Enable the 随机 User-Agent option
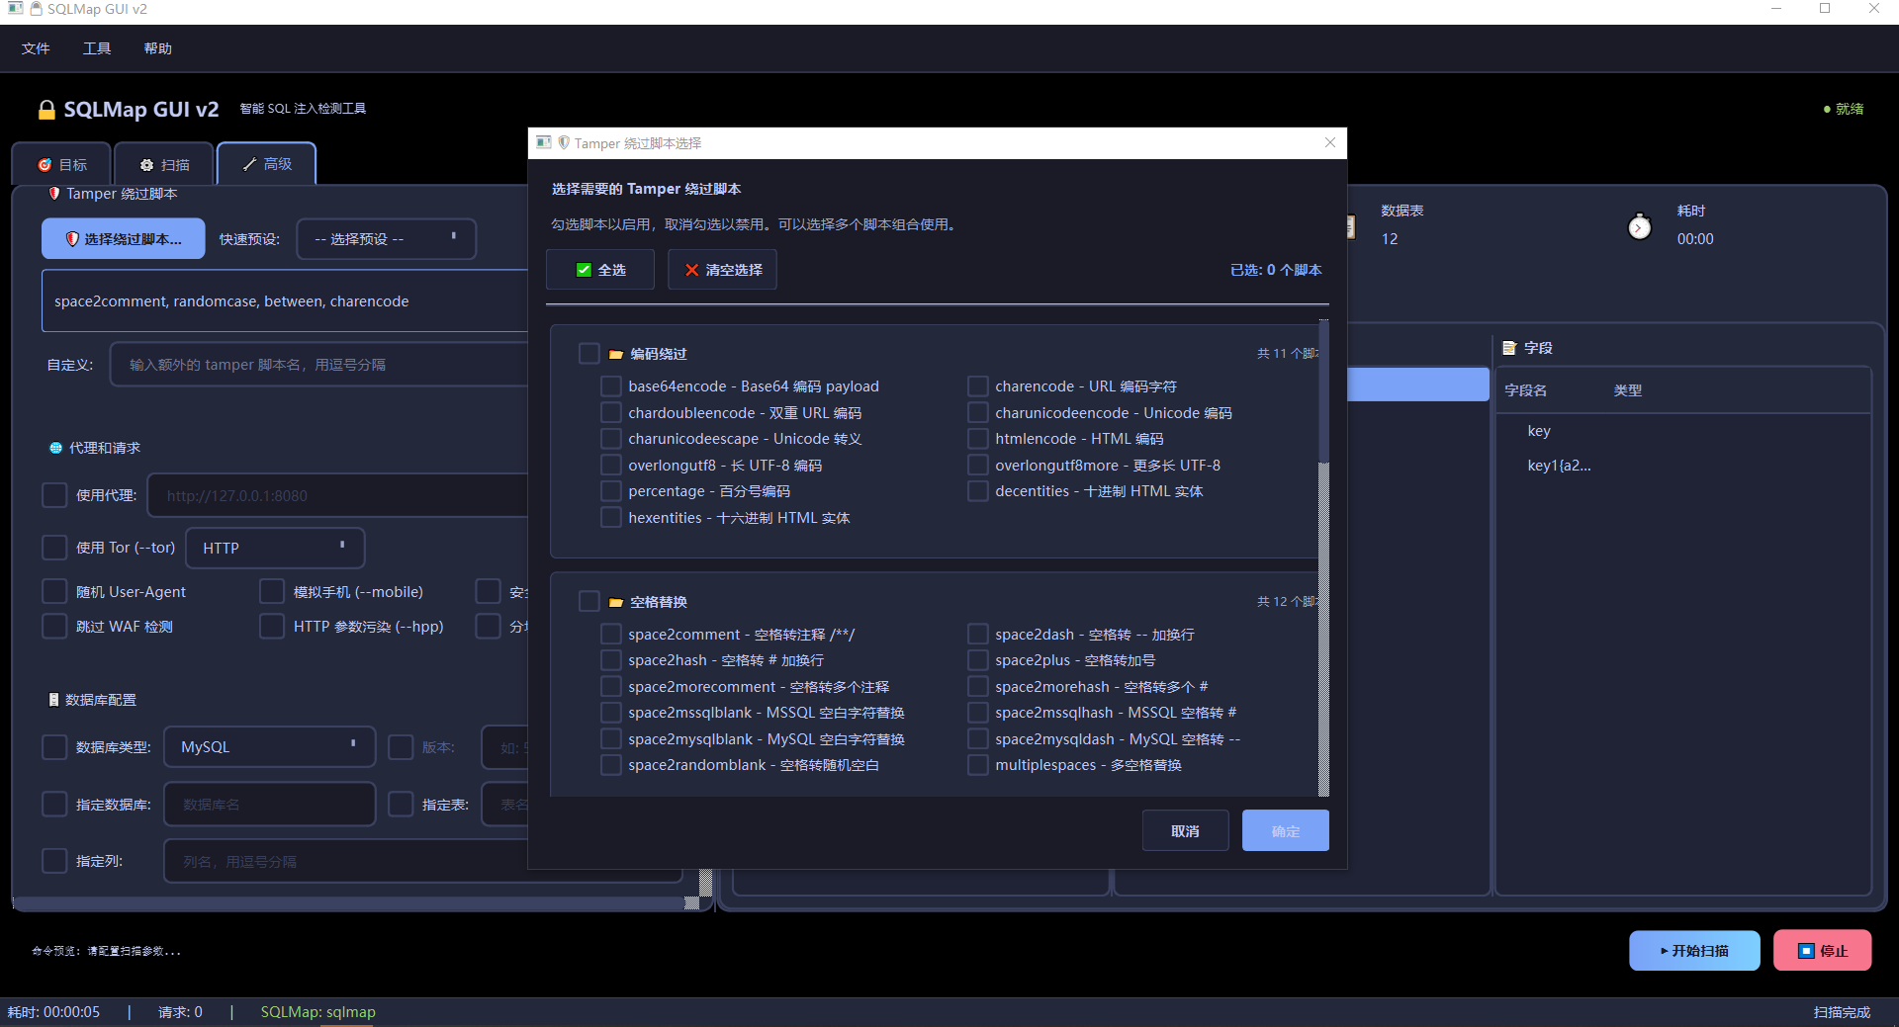1899x1027 pixels. [x=54, y=591]
